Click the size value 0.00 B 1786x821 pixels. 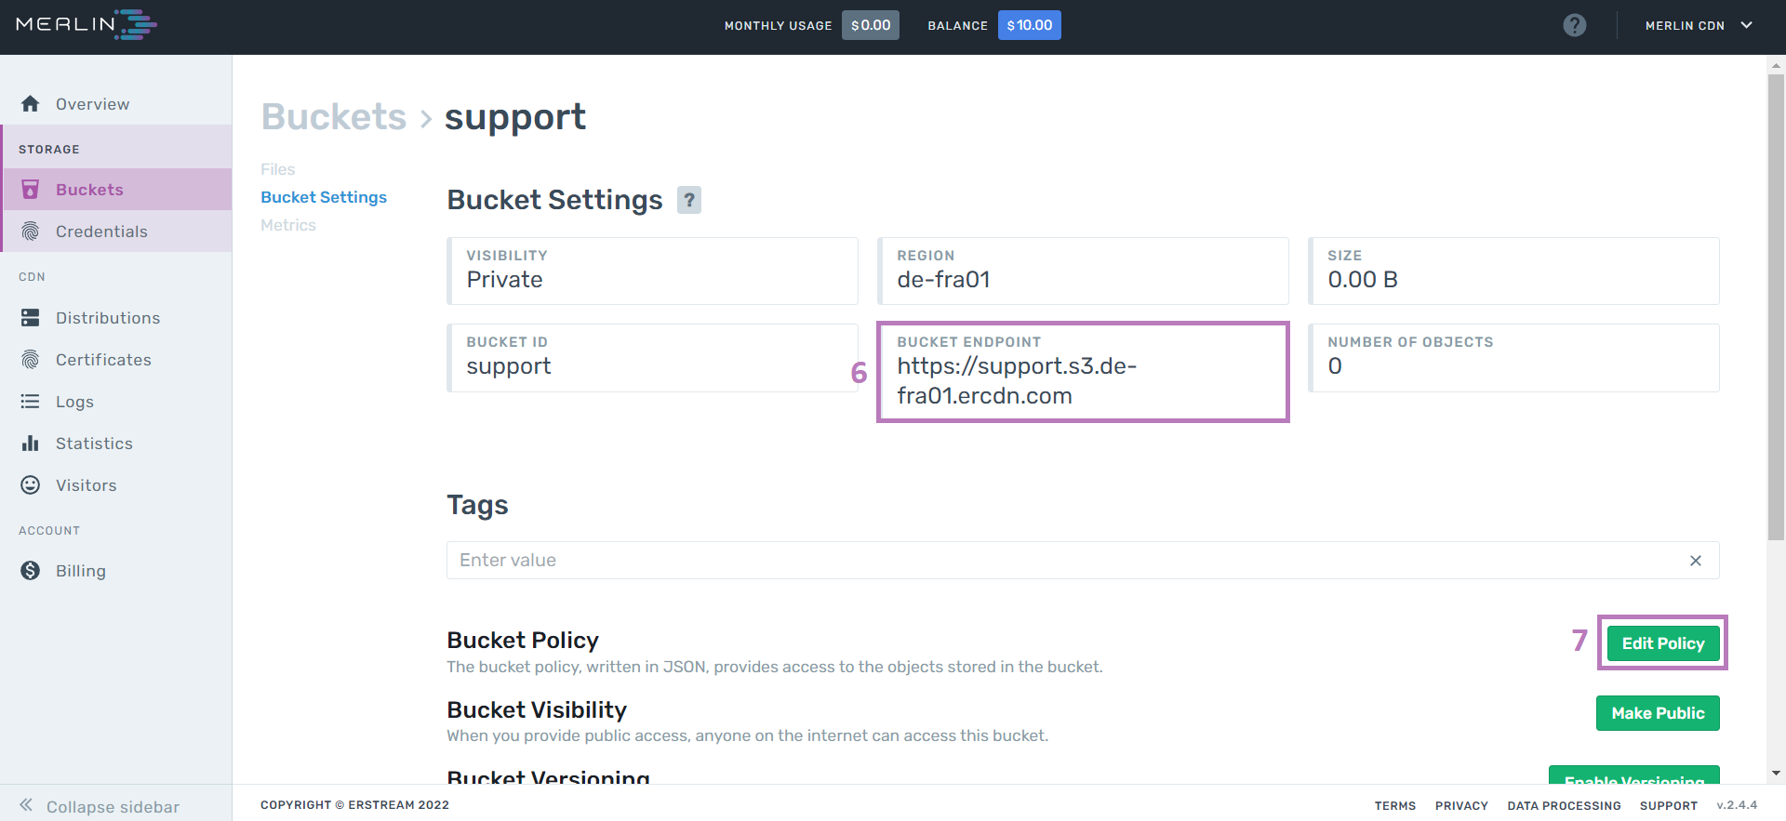[1363, 280]
